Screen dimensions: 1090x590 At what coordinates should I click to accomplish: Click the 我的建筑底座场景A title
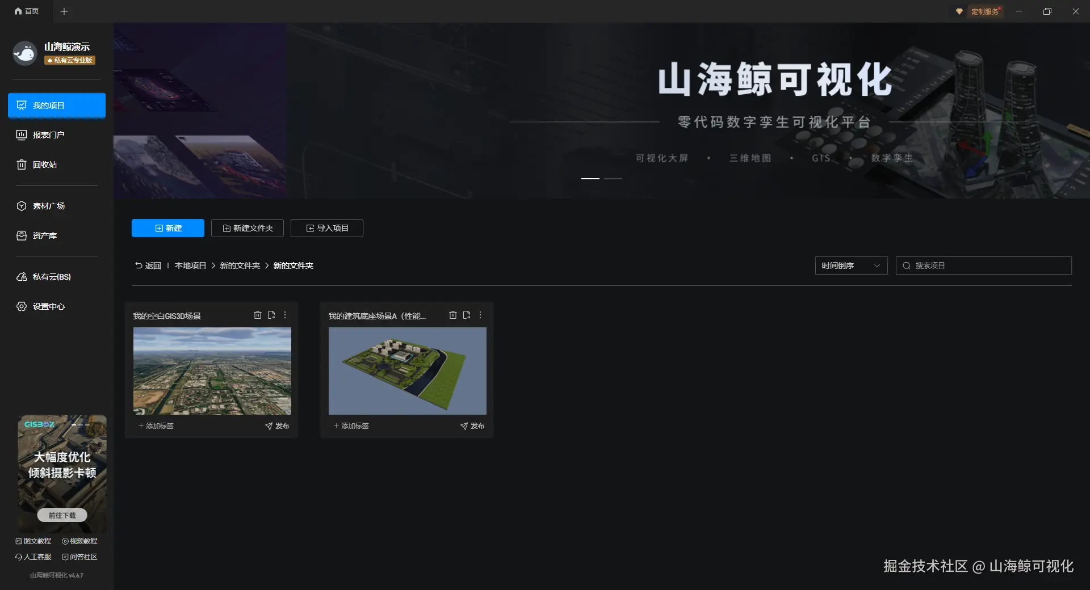(x=377, y=316)
